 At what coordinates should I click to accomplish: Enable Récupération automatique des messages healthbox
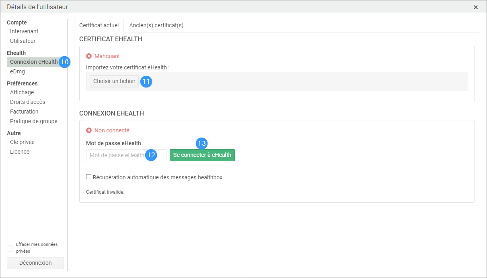click(x=89, y=177)
